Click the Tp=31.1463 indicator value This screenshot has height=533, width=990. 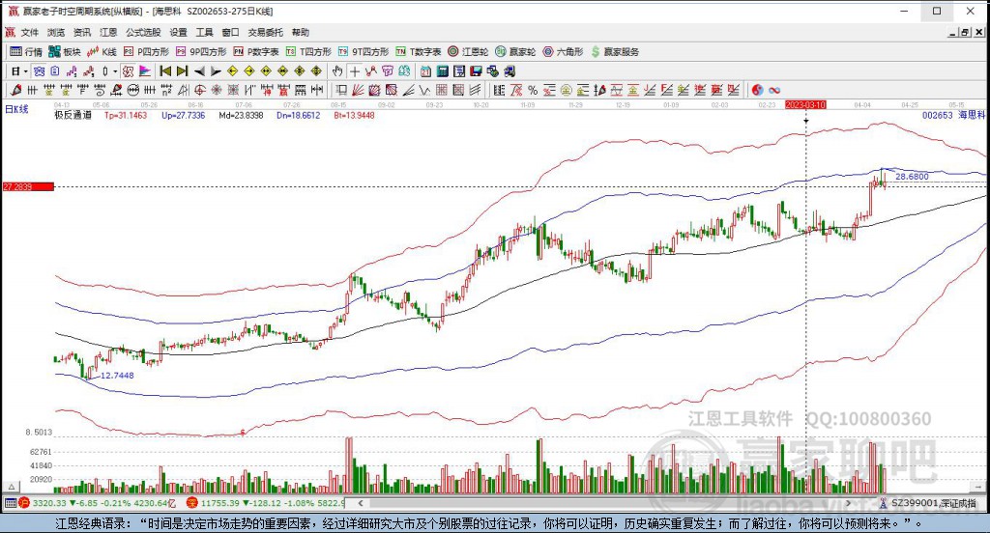point(126,116)
